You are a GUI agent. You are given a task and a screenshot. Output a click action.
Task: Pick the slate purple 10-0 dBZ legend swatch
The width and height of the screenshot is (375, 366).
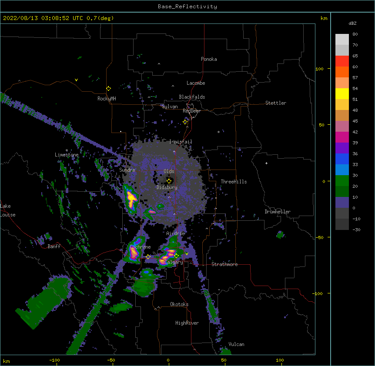coord(342,203)
